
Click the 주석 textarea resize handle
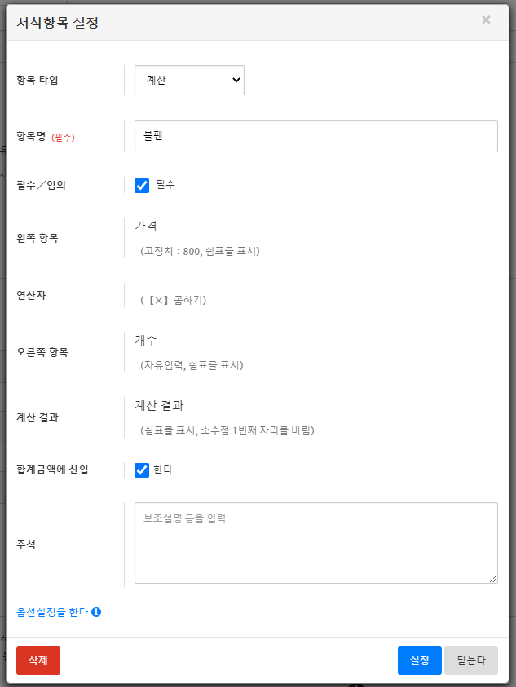coord(493,579)
